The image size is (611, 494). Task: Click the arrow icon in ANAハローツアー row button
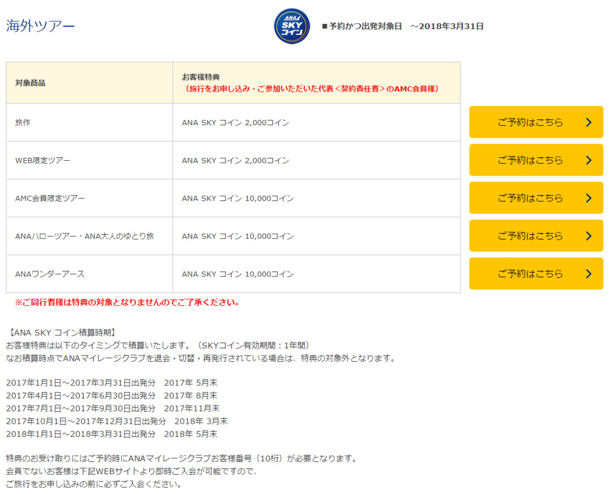(588, 236)
